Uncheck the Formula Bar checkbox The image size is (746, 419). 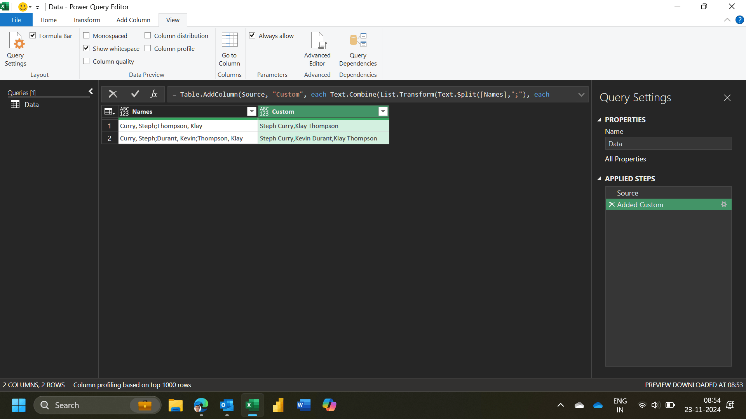click(x=33, y=35)
